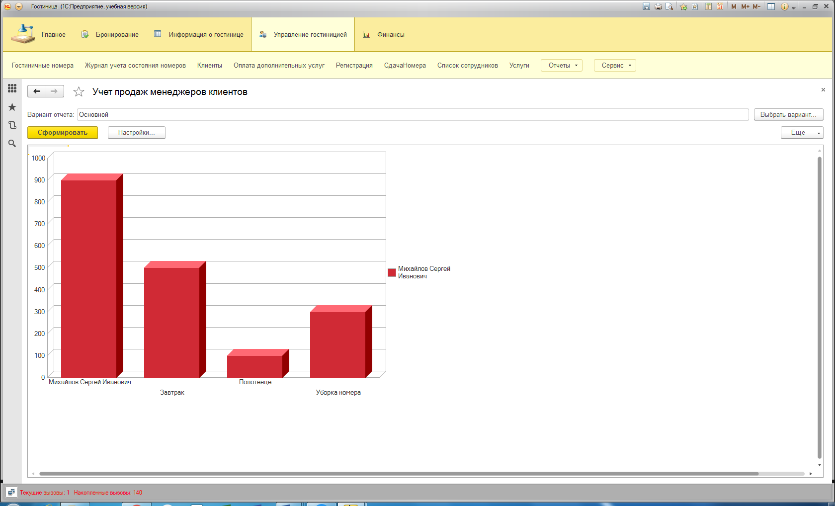This screenshot has height=506, width=835.
Task: Add report to favorites with star outline
Action: coord(79,92)
